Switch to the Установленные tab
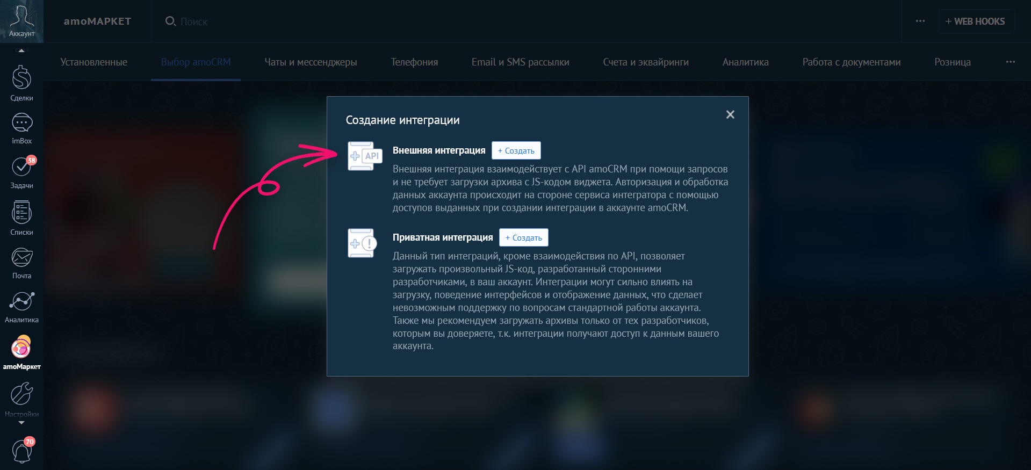This screenshot has width=1031, height=470. point(93,62)
